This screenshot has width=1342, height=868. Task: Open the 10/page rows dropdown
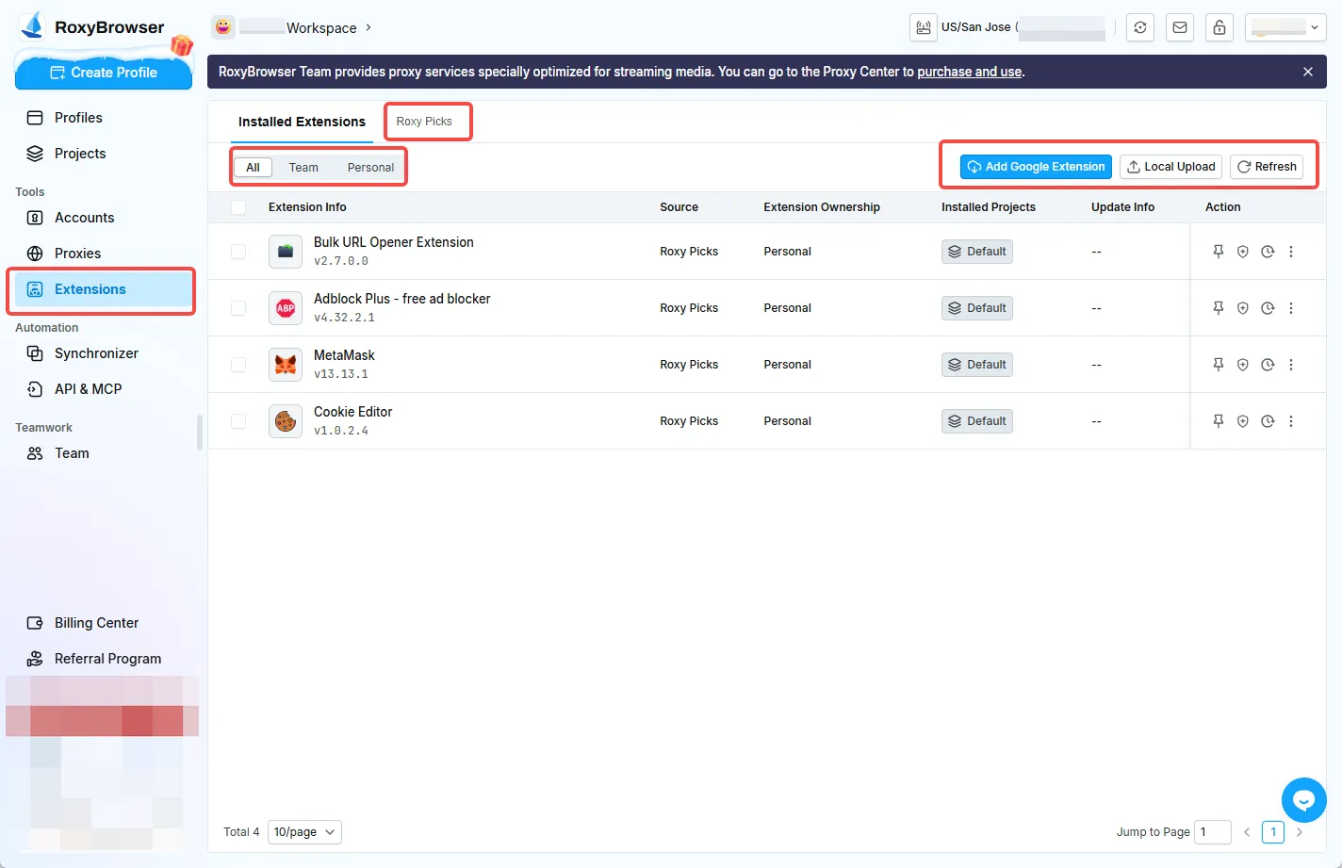(x=304, y=832)
